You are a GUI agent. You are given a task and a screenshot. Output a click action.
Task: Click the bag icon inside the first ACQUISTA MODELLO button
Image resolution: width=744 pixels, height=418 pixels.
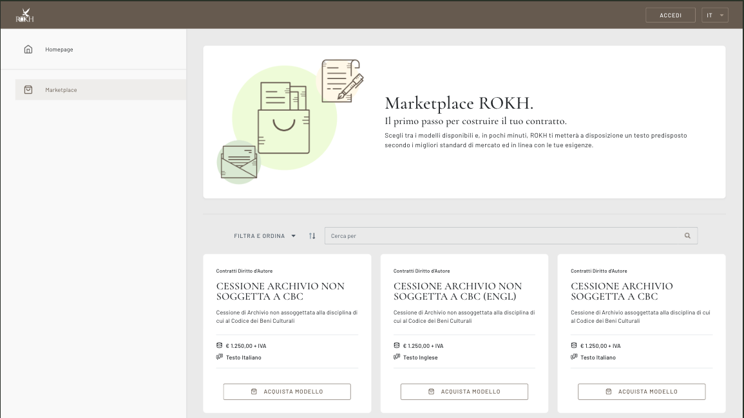(x=253, y=391)
